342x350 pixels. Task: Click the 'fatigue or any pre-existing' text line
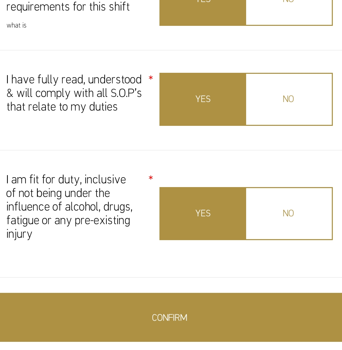[68, 220]
